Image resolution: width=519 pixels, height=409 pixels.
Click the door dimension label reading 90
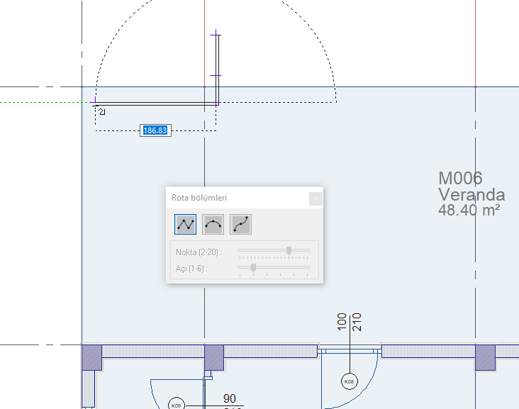pos(229,399)
